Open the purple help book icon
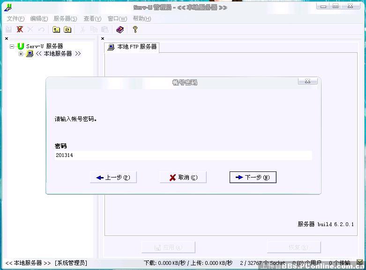Screen dimensions: 366x270 [x=120, y=29]
